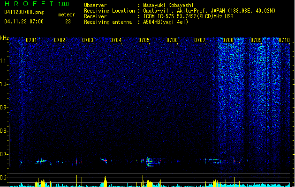Viewport: 295px width, 187px height.
Task: Click time marker 0707
Action: click(x=200, y=40)
